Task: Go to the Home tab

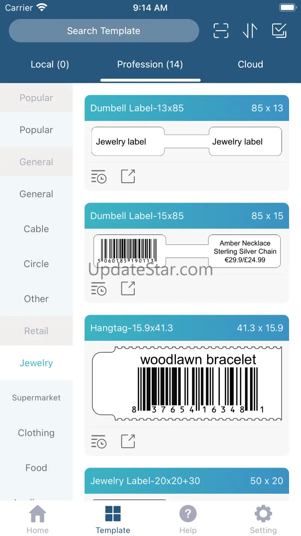Action: pyautogui.click(x=37, y=520)
